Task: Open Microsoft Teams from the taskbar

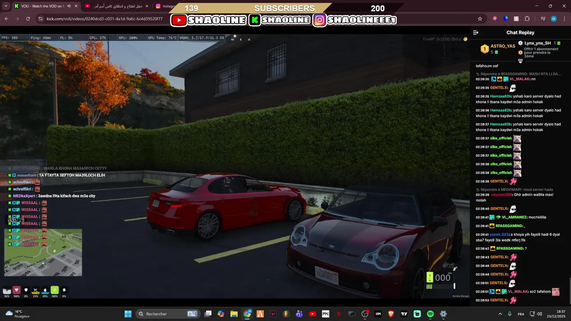Action: (x=299, y=314)
